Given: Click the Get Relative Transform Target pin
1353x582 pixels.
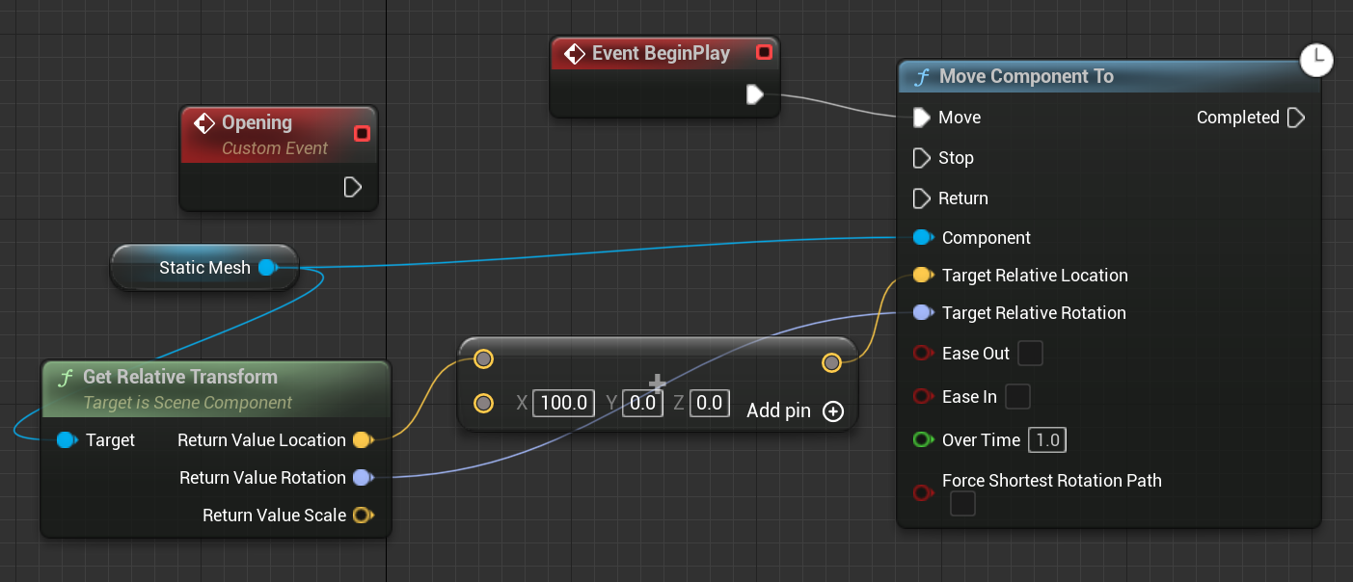Looking at the screenshot, I should pos(67,440).
